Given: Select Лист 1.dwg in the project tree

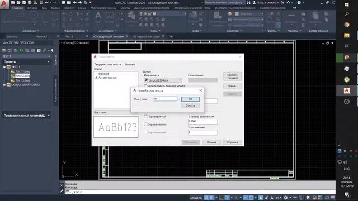Looking at the screenshot, I should (22, 71).
